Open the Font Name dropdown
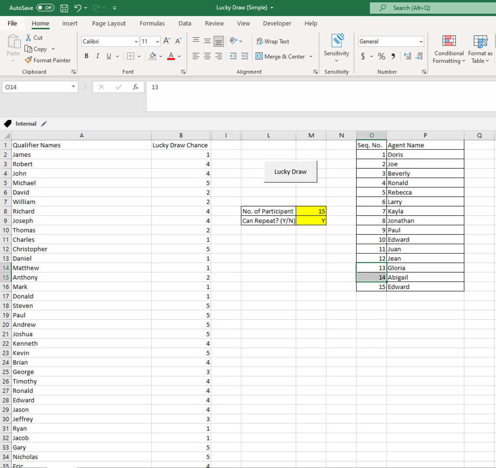The image size is (496, 468). 108,41
